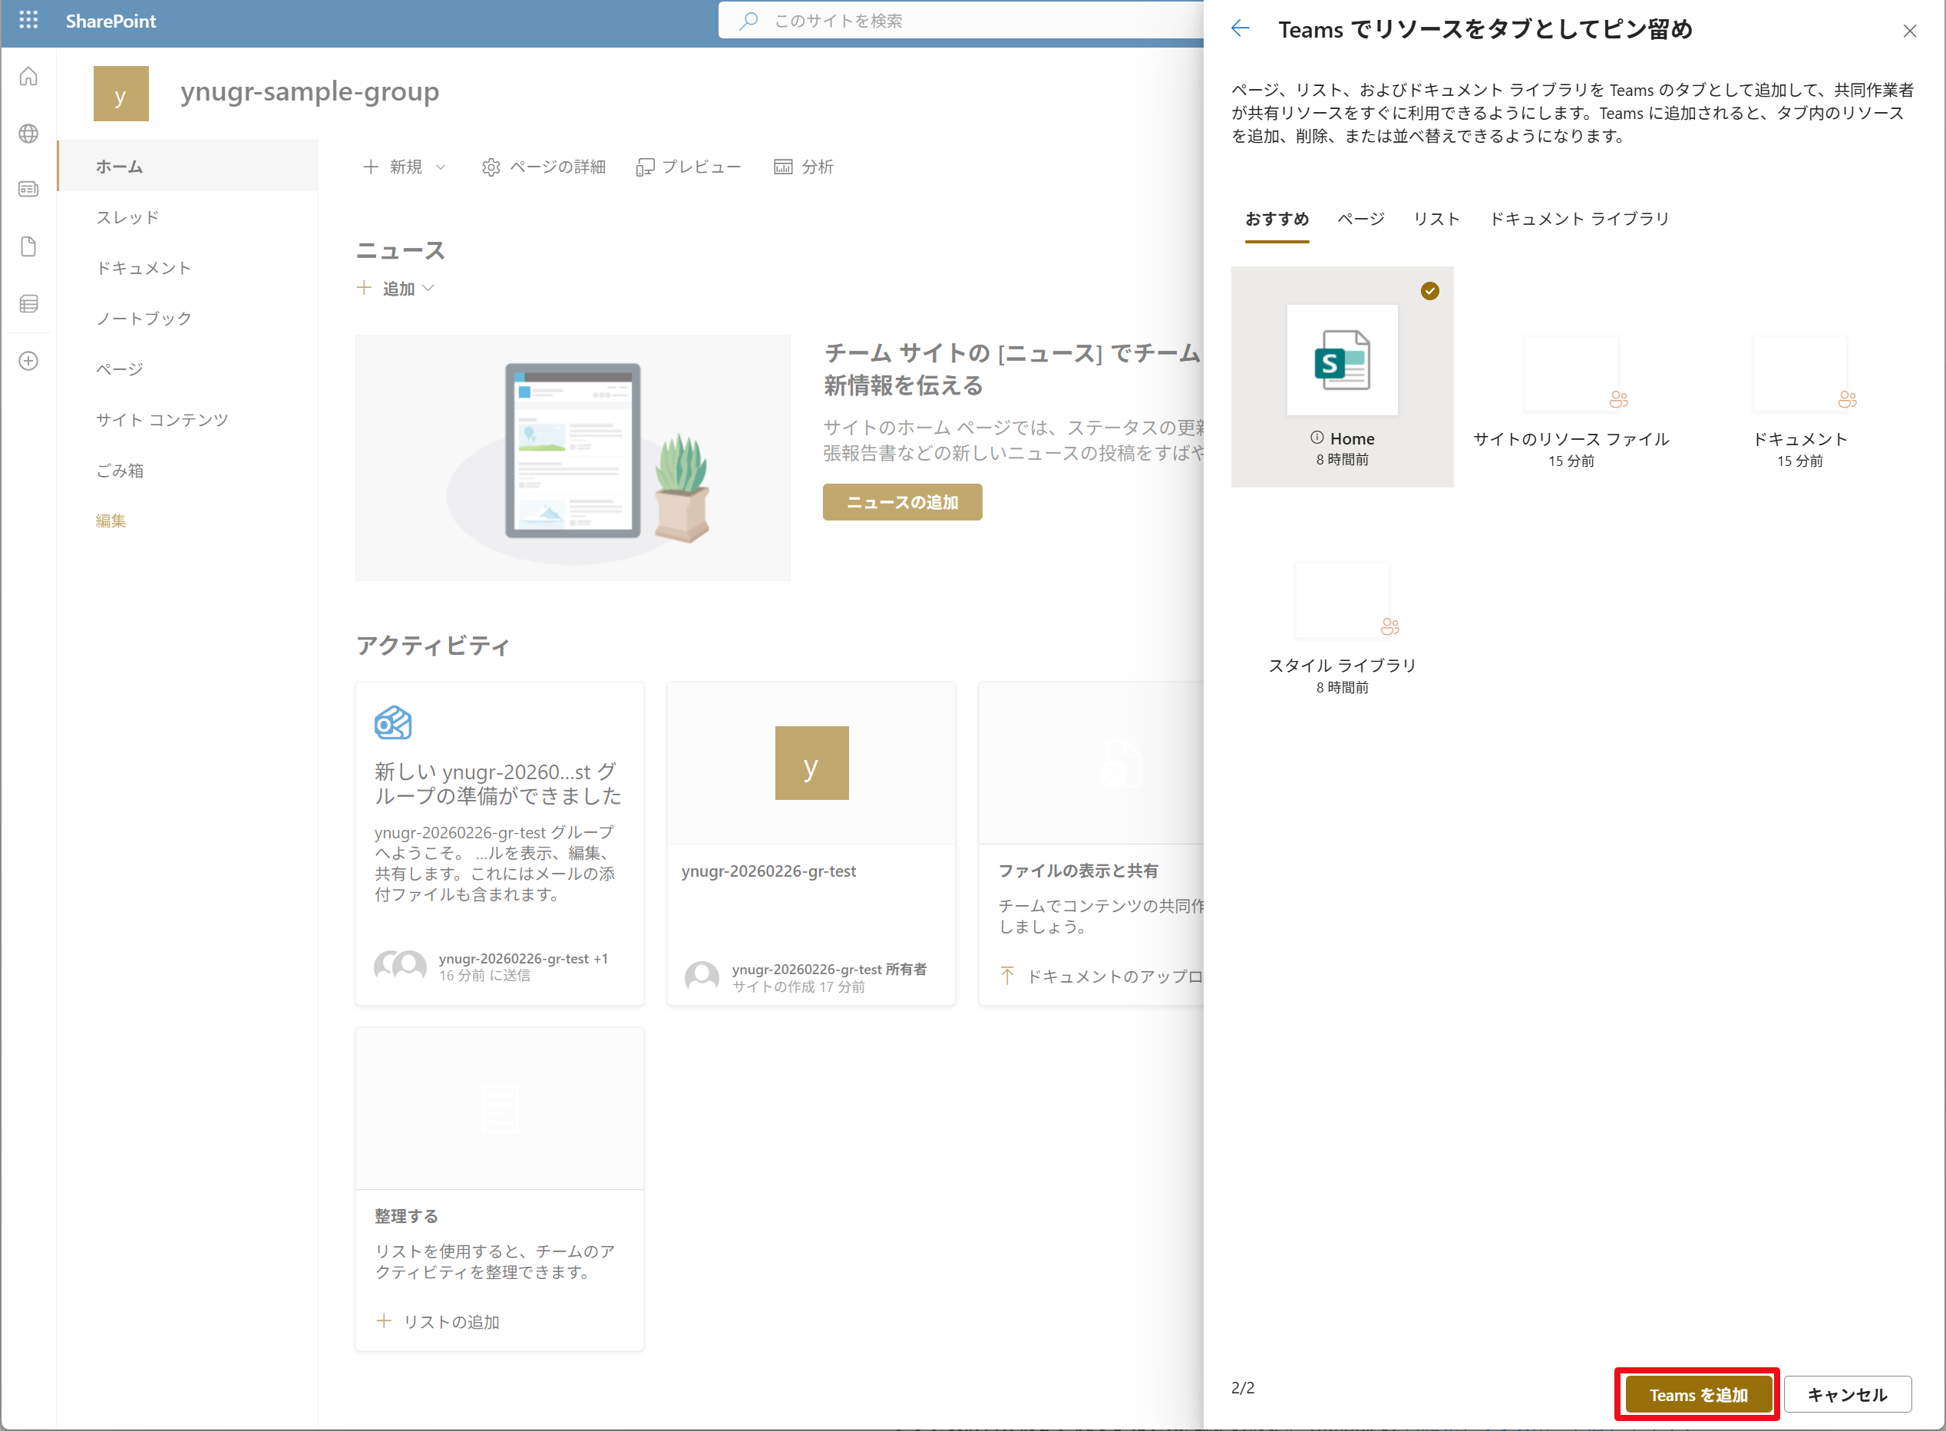Expand the 新規 dropdown
The height and width of the screenshot is (1431, 1946).
[405, 167]
